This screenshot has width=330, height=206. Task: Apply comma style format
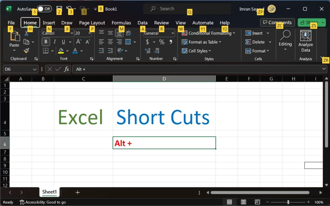171,42
